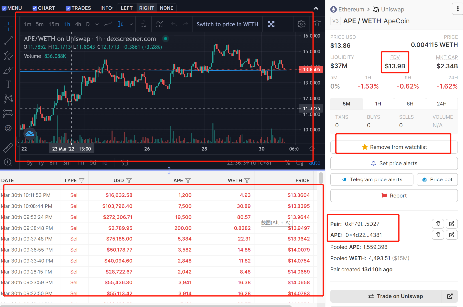Screen dimensions: 463x307
Task: Open the Uniswap DEX link
Action: click(x=389, y=9)
